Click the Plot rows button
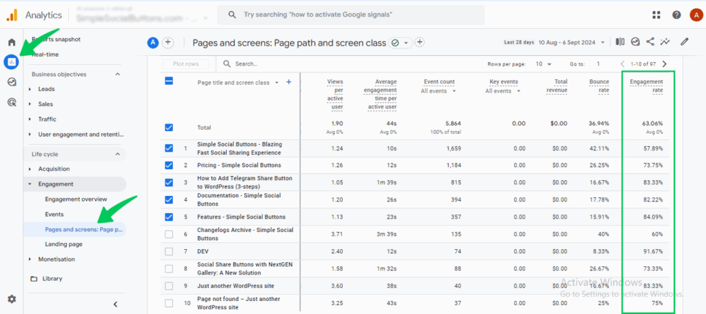706x314 pixels. coord(185,64)
